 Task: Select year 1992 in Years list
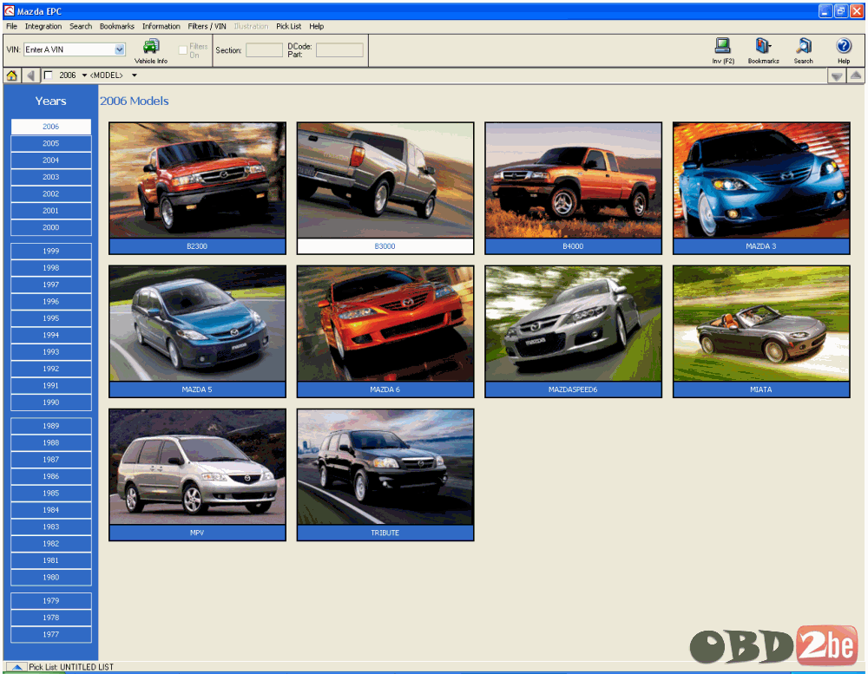51,369
